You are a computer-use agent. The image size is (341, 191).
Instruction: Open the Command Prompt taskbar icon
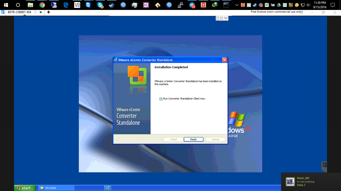226,5
